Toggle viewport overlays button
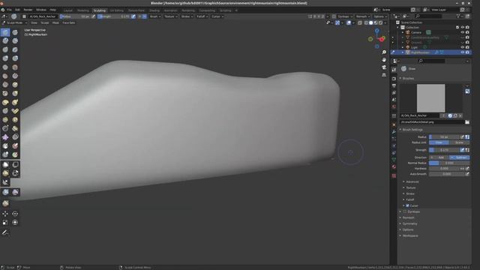Viewport: 480px width, 270px height. (349, 22)
